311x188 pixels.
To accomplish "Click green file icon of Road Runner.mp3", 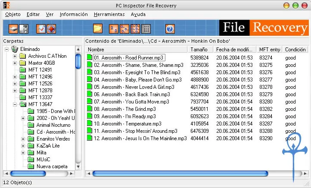I will pyautogui.click(x=90, y=57).
